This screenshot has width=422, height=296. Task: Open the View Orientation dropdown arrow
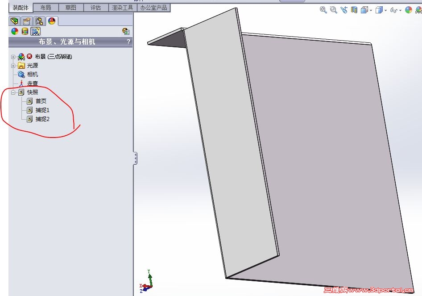click(x=371, y=11)
